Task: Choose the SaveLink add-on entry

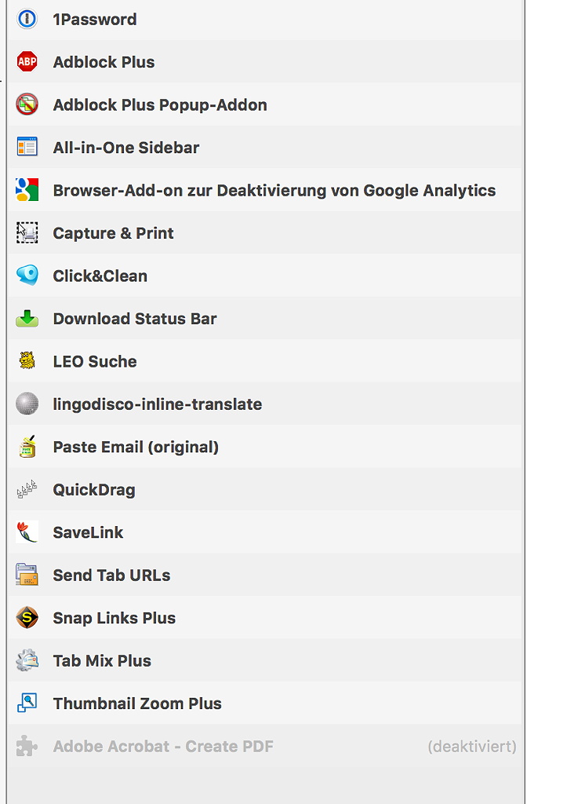Action: point(88,532)
